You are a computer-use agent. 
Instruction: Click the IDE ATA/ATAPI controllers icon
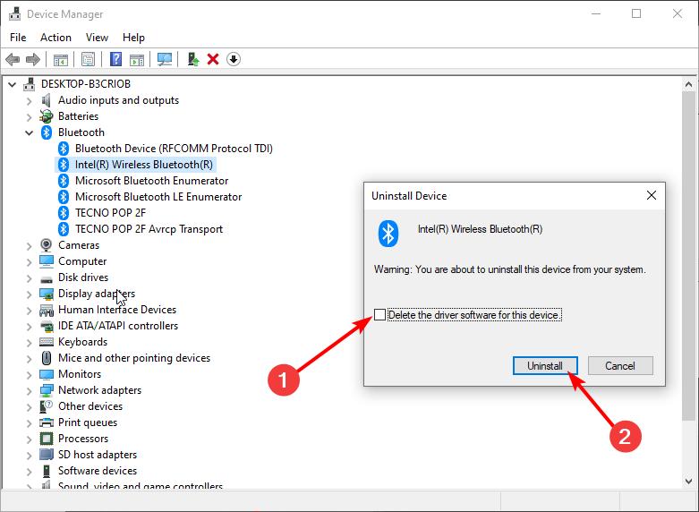[47, 326]
